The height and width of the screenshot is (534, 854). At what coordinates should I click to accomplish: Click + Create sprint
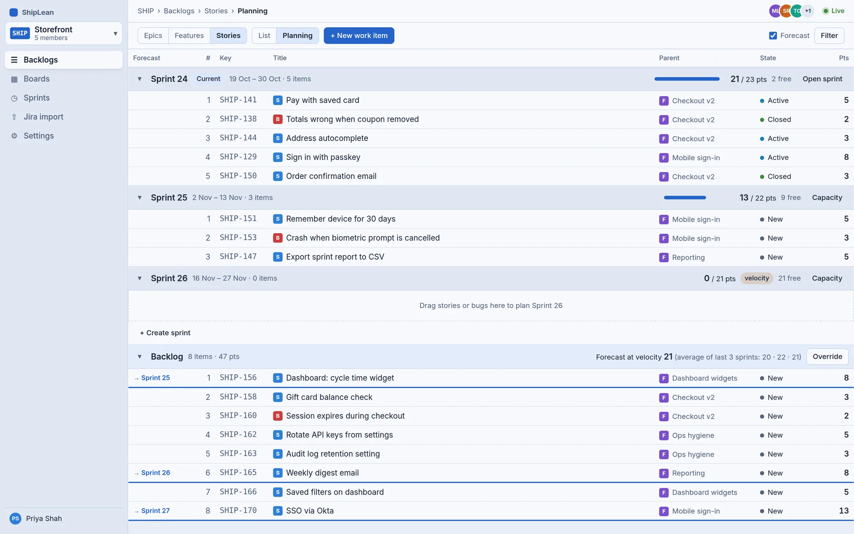coord(165,333)
